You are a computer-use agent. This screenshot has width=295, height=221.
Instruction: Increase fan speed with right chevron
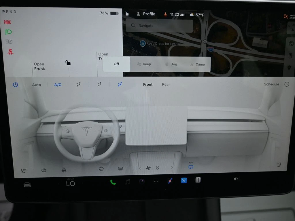172,167
